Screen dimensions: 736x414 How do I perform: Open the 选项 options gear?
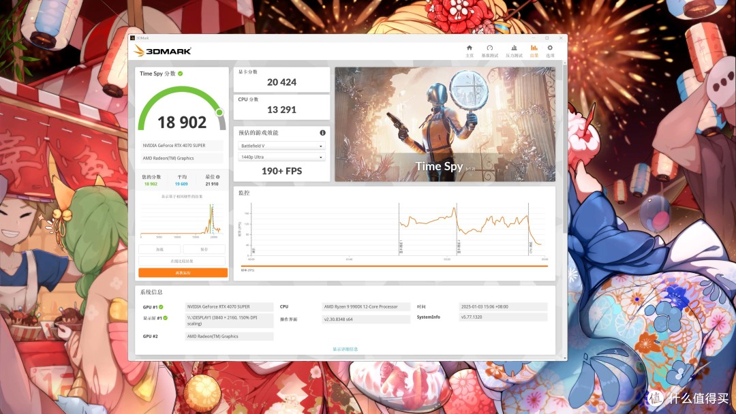pos(550,51)
